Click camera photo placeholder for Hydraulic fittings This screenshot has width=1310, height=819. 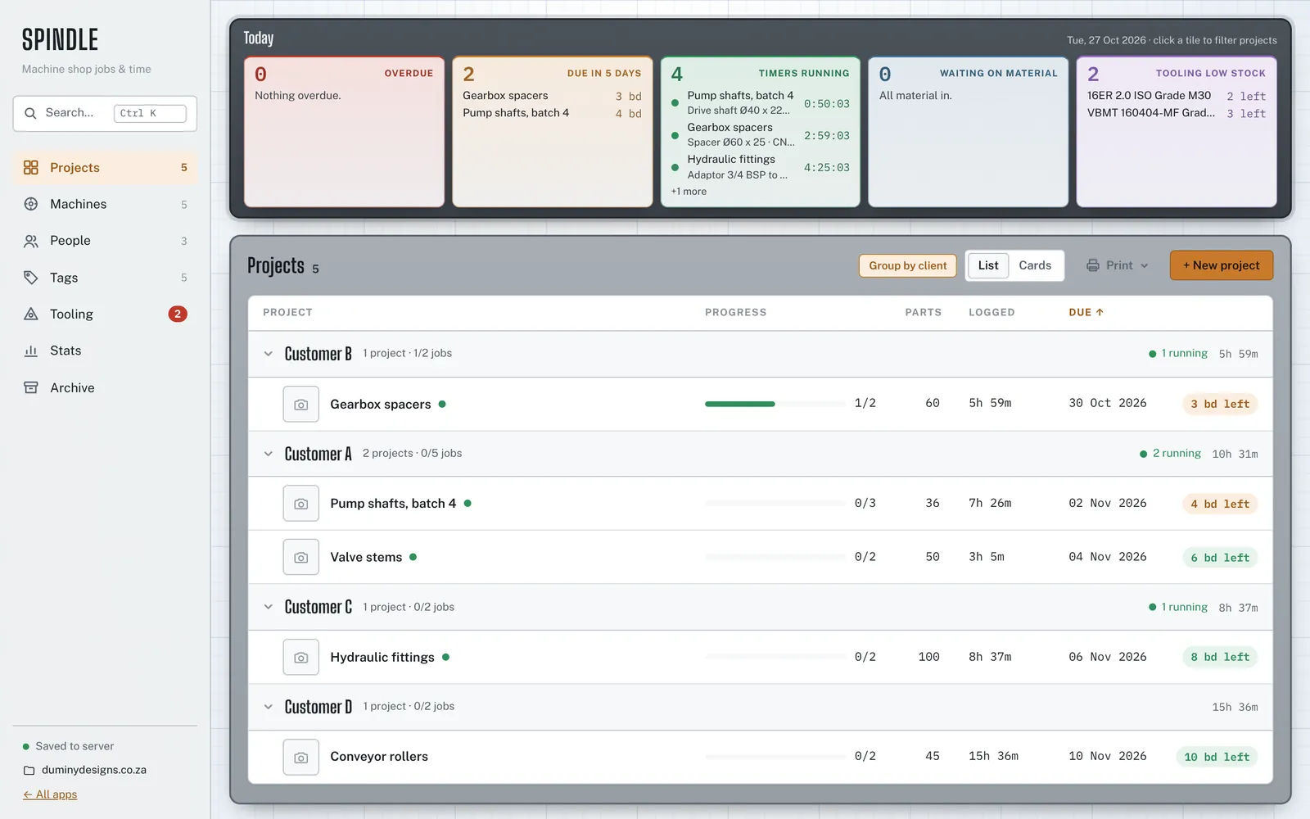point(301,658)
